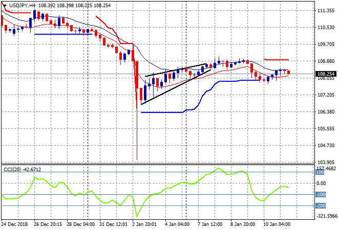Click the 28 Dec 04:00 time label

(x=80, y=224)
